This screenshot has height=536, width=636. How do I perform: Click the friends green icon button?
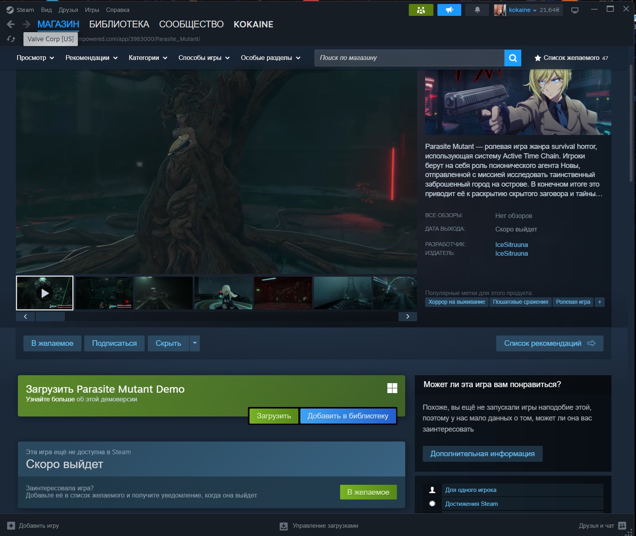click(421, 10)
